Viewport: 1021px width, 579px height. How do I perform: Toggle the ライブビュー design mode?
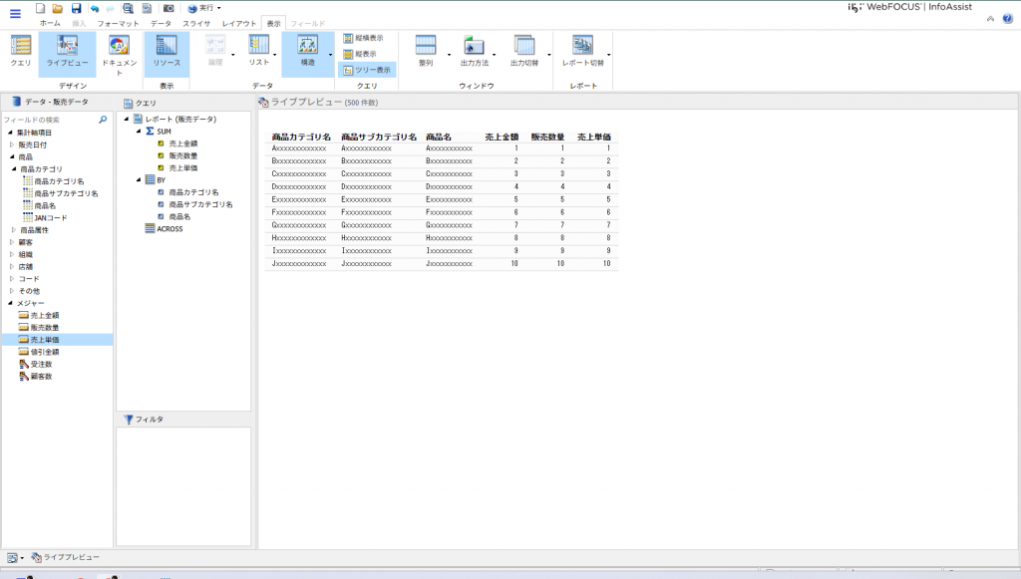coord(68,52)
